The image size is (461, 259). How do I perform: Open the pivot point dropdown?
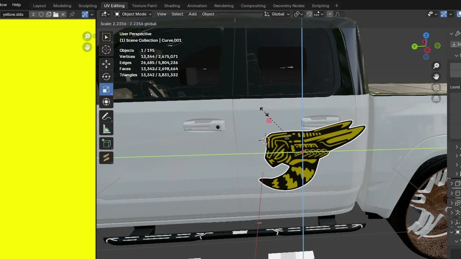299,14
